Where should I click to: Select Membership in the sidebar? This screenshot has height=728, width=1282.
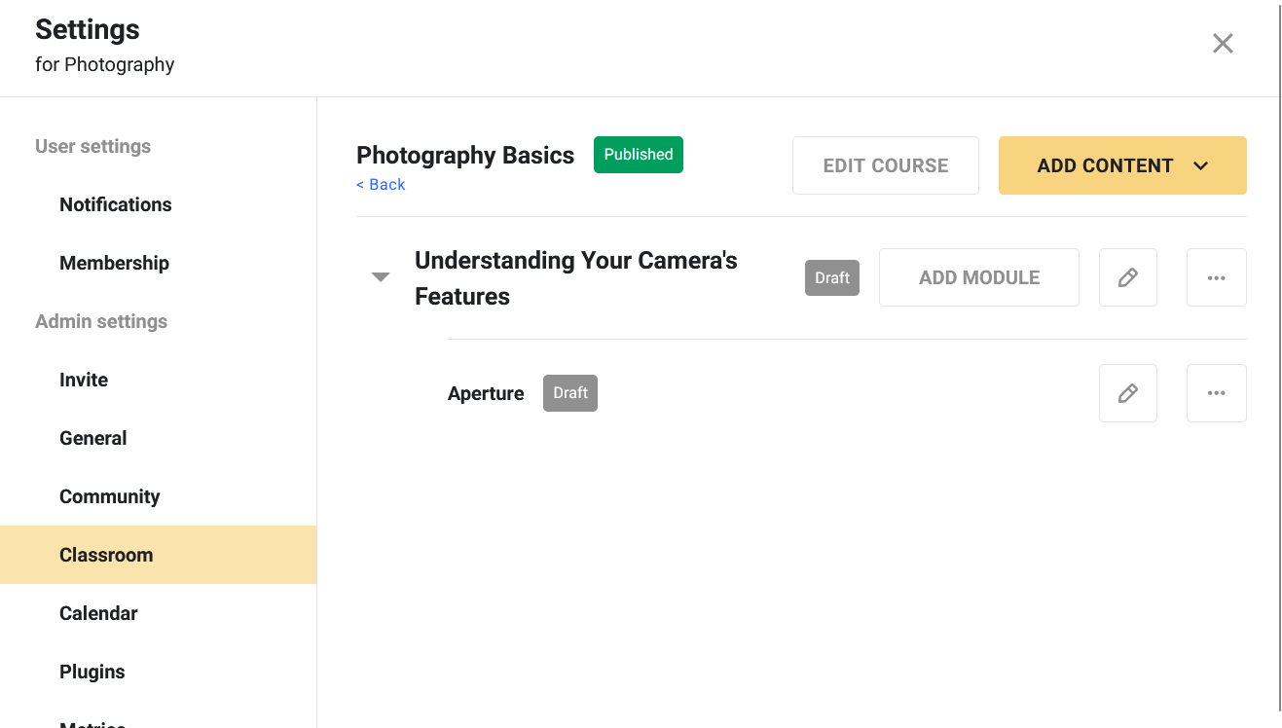pyautogui.click(x=114, y=263)
